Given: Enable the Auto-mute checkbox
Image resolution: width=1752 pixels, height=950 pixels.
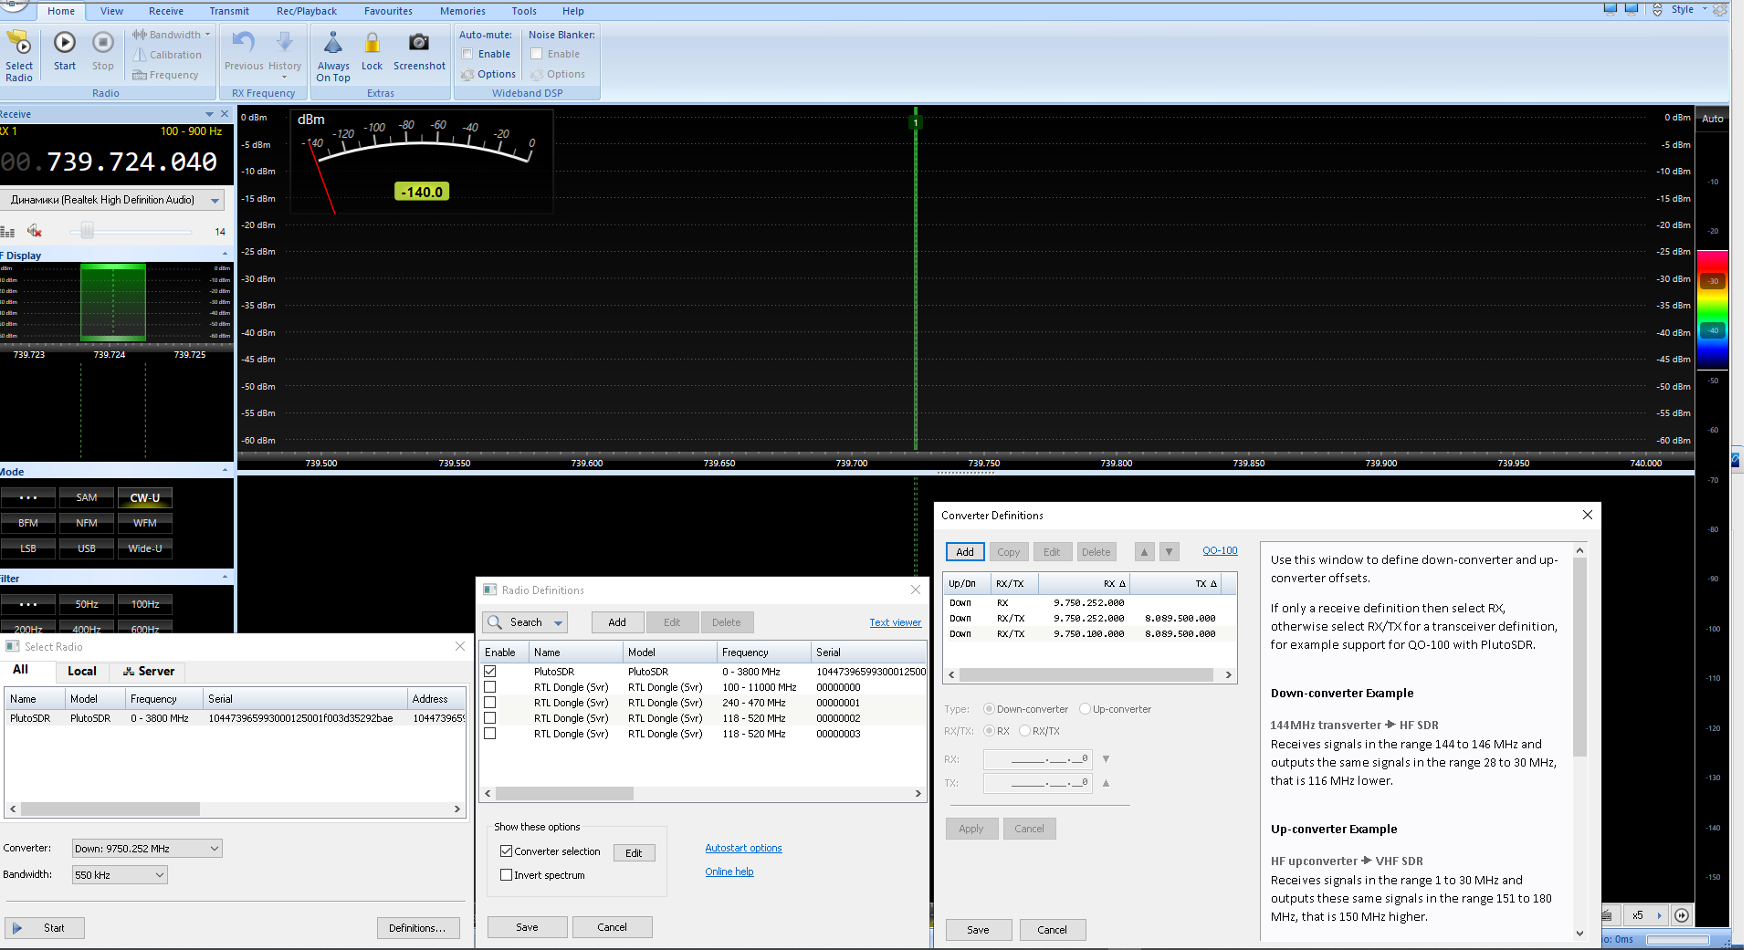Looking at the screenshot, I should pos(467,54).
